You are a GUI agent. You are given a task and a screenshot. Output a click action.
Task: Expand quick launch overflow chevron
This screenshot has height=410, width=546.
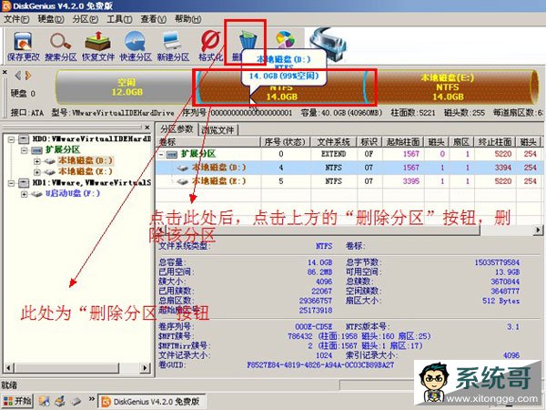(x=92, y=399)
